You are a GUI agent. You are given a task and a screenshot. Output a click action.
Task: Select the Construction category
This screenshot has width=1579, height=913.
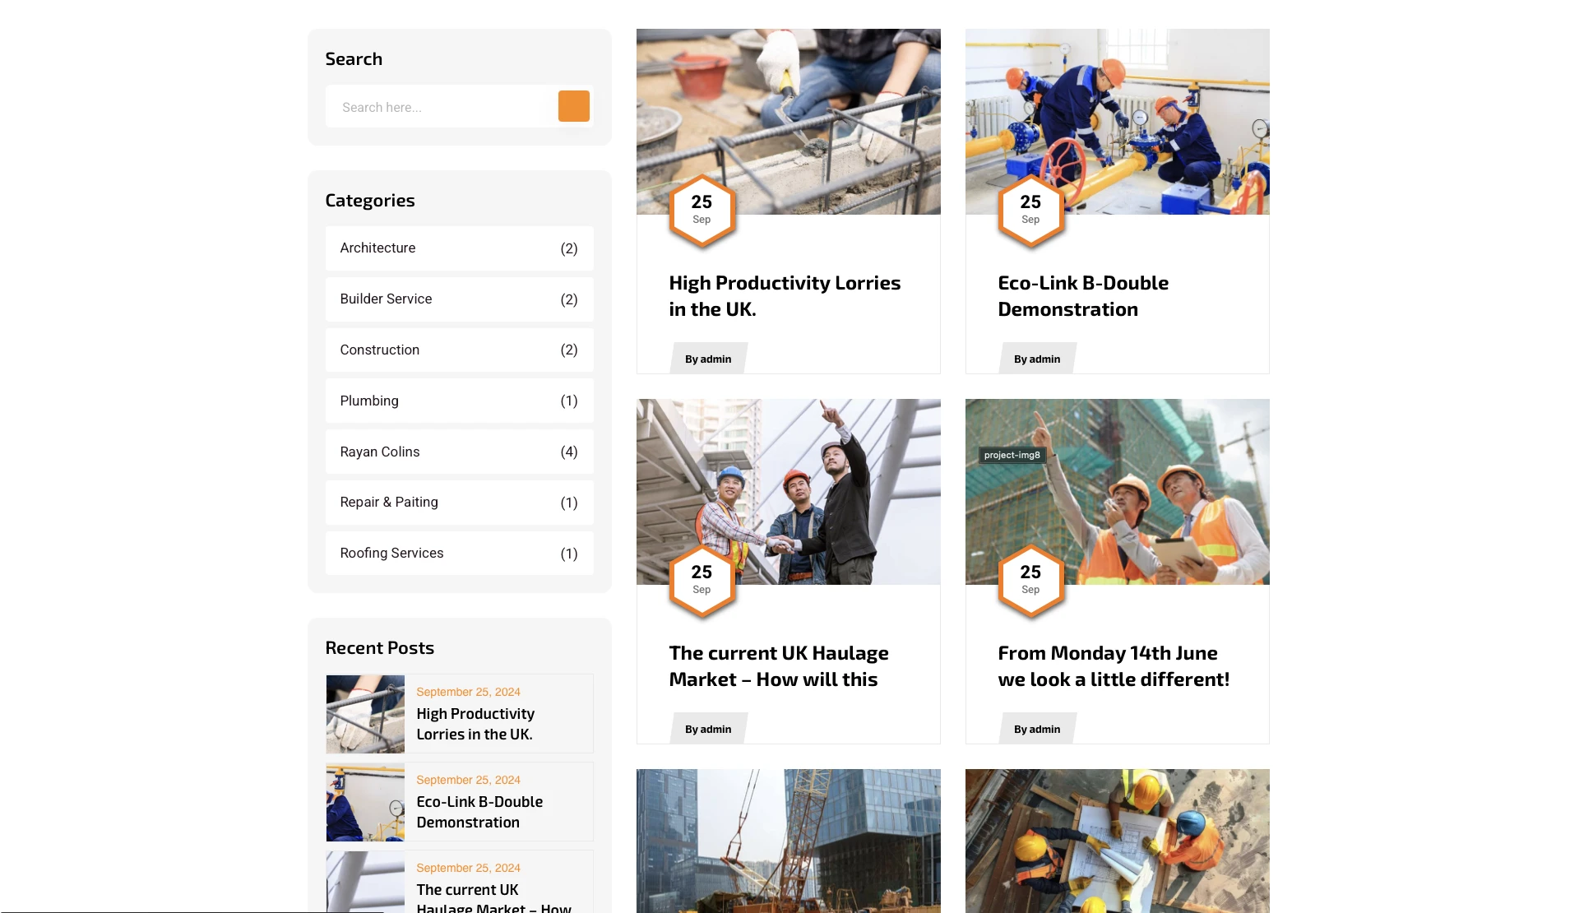379,350
